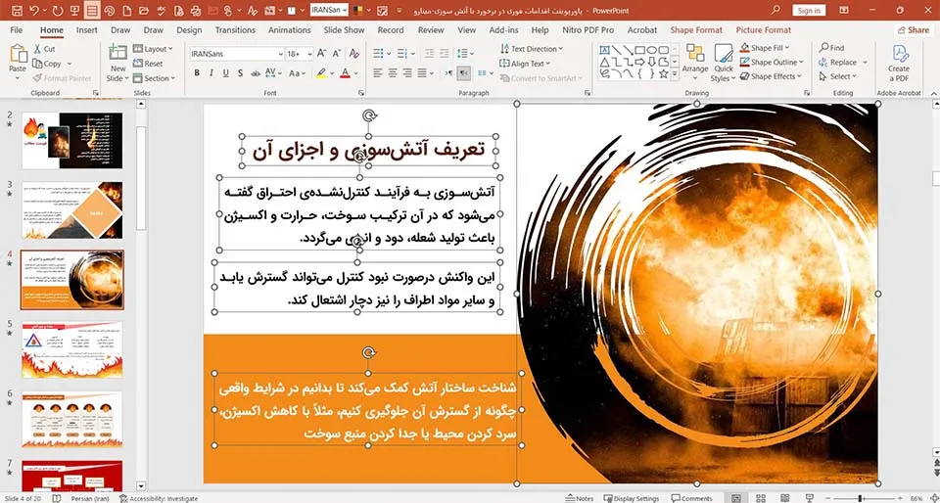Select the Text Box shape in shapes gallery
Screen dimensions: 940x503
click(x=604, y=50)
